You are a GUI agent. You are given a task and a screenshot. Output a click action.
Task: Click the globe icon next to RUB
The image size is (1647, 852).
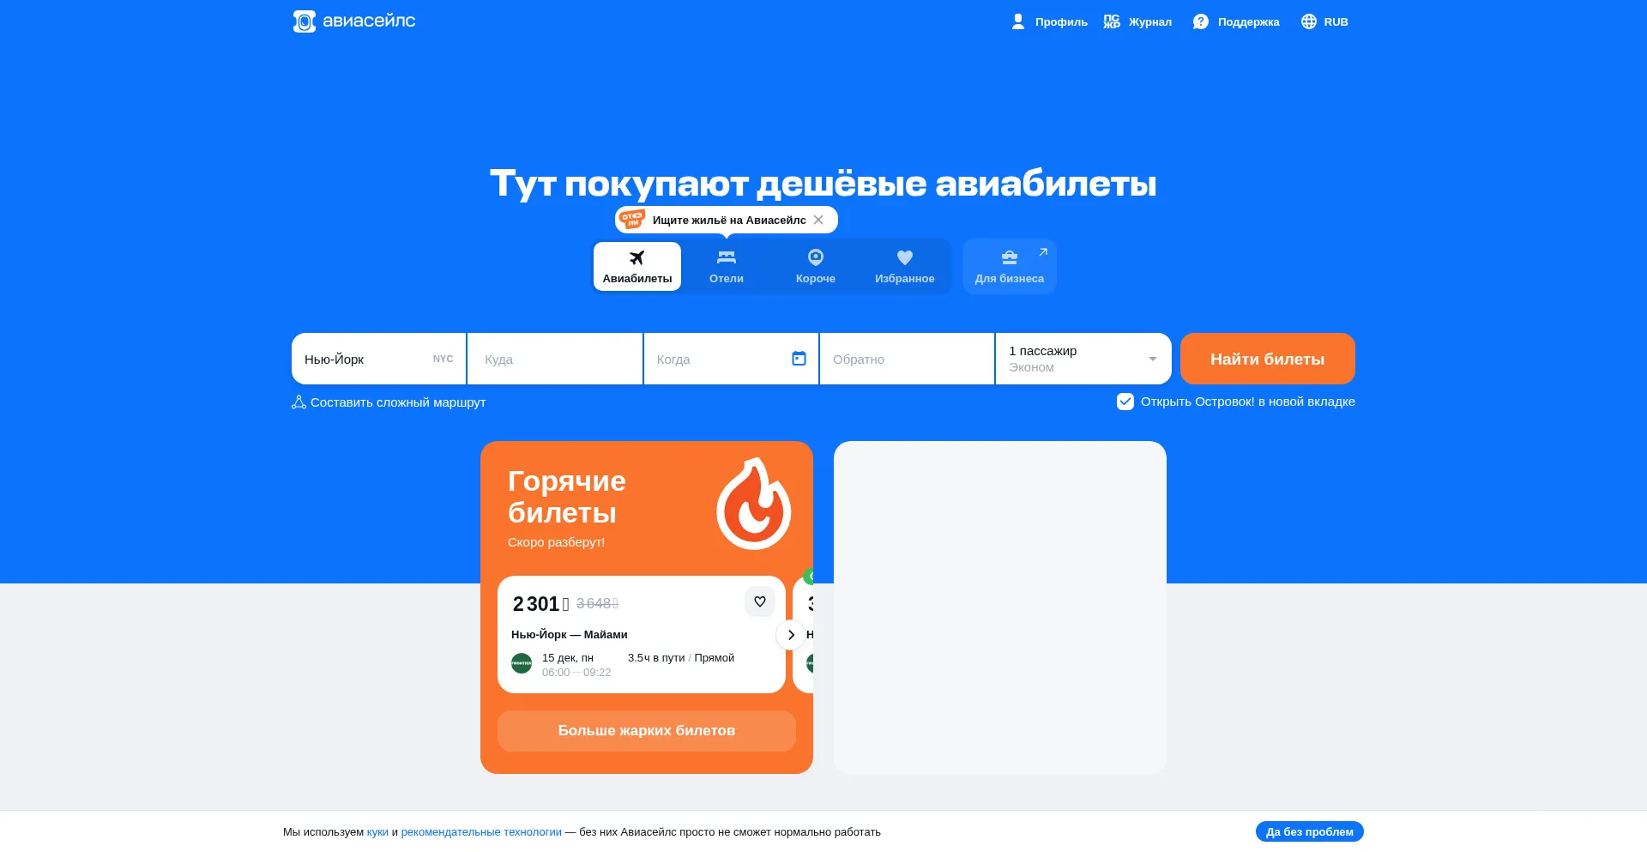point(1308,21)
